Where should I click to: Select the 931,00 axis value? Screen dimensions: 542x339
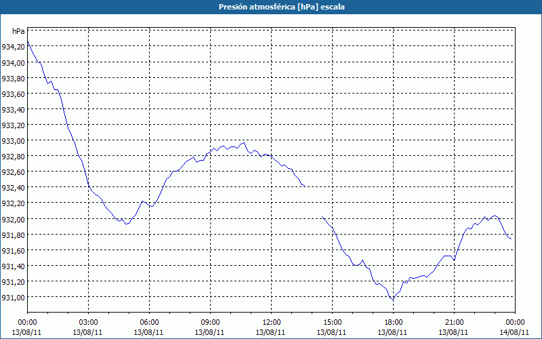pyautogui.click(x=14, y=297)
